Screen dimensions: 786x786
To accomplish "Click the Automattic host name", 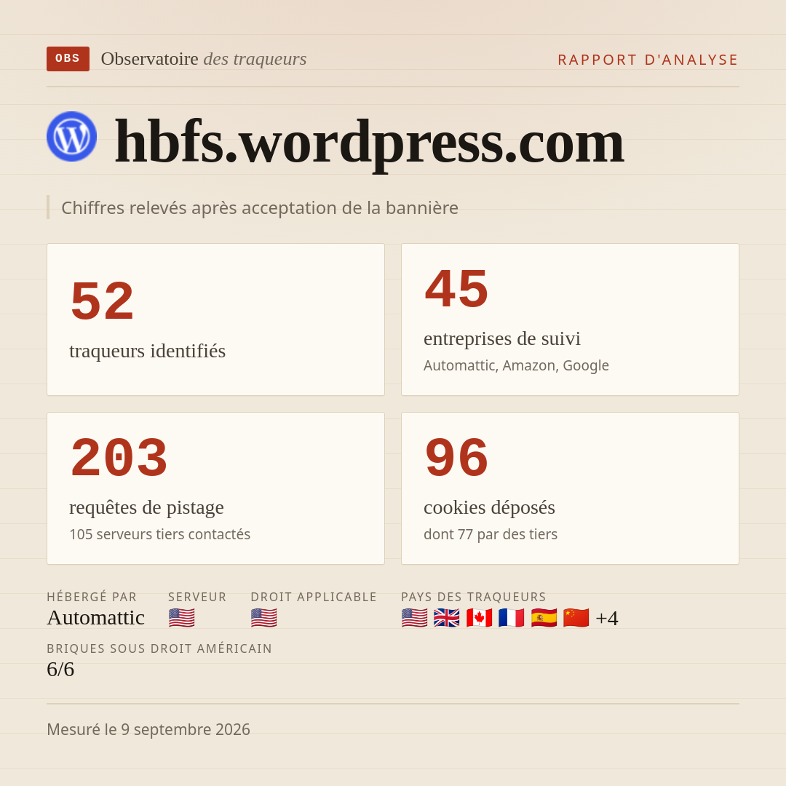I will (96, 618).
